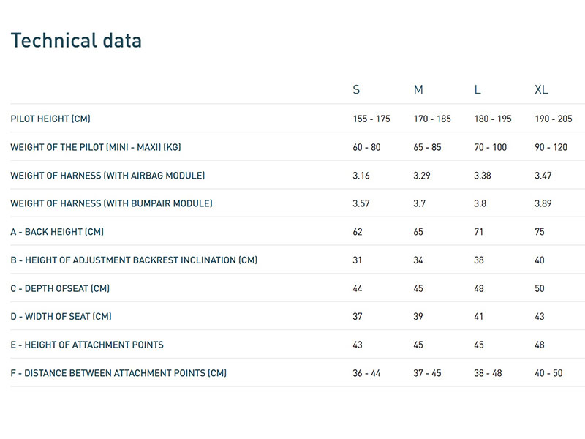Click Weight of Harness with Airbag Module label
585x439 pixels.
107,176
